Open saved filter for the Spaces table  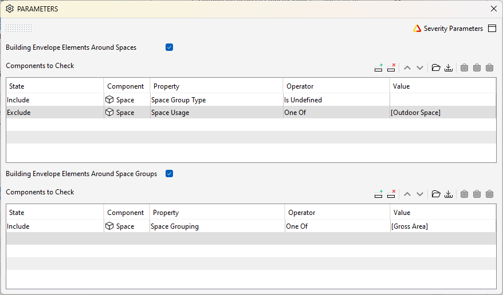pyautogui.click(x=436, y=67)
